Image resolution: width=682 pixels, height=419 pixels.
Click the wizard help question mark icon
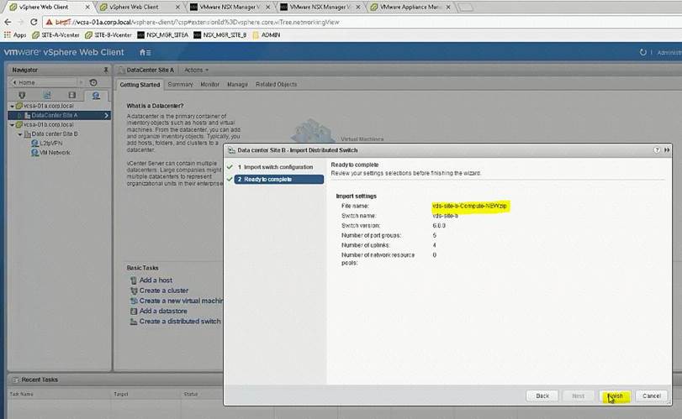[x=656, y=149]
